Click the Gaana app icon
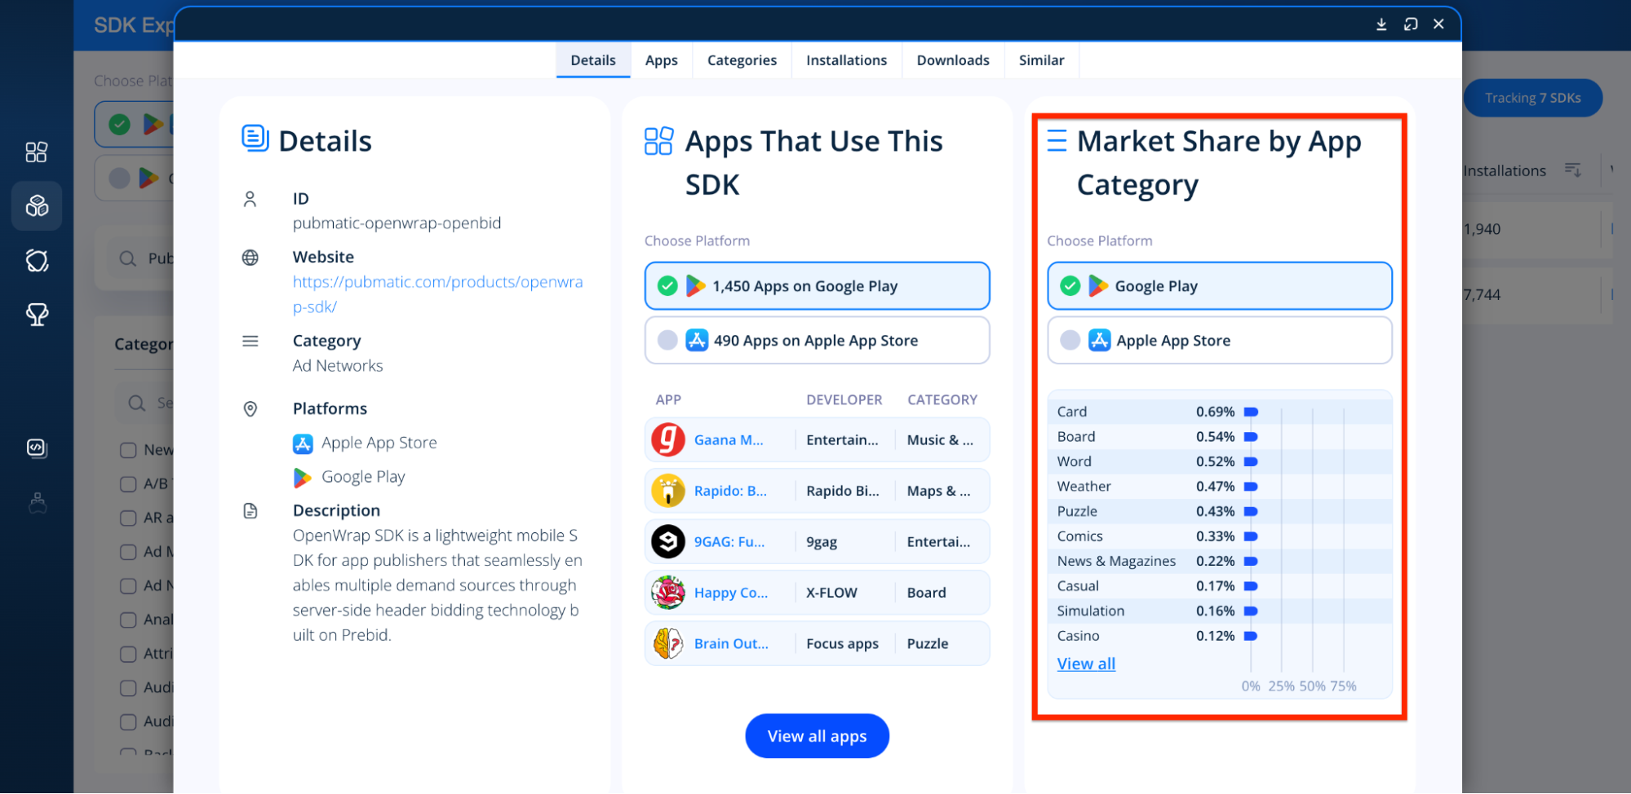Image resolution: width=1631 pixels, height=794 pixels. tap(667, 440)
